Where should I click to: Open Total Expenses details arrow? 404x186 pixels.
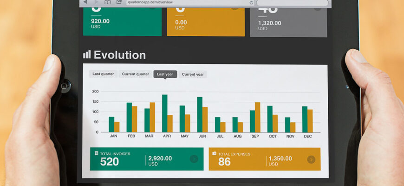[311, 159]
